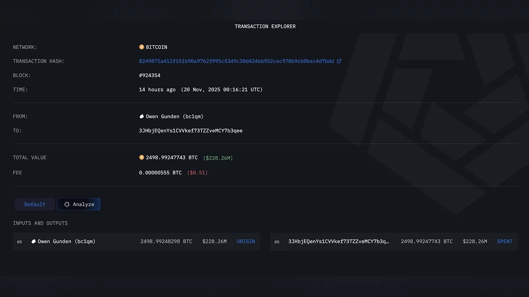Open the TO address 3JHbjEQenYs1CVVkef73TZZveMCY7b3qee
This screenshot has height=297, width=529.
click(x=191, y=131)
